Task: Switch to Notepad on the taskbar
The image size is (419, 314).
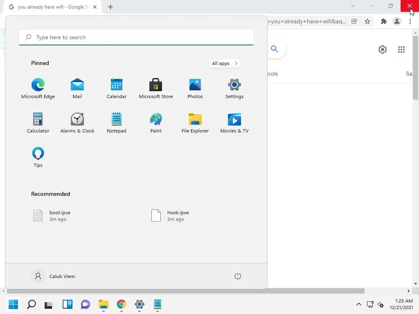Action: (158, 304)
